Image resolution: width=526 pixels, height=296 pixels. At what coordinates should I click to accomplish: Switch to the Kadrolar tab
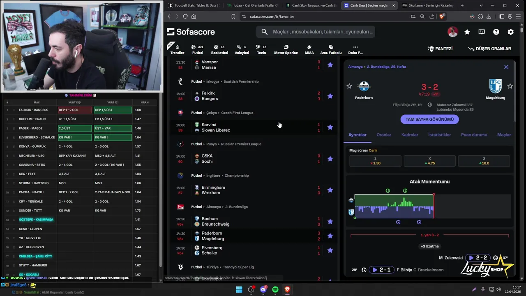tap(410, 135)
